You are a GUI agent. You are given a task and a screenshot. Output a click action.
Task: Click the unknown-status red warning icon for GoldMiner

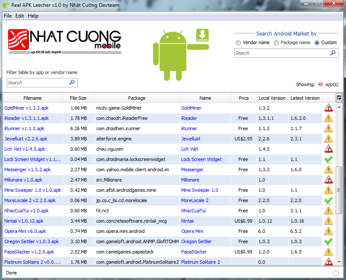click(x=328, y=108)
